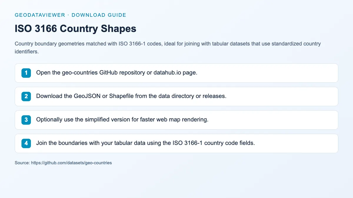Click the step 3 number badge

26,120
